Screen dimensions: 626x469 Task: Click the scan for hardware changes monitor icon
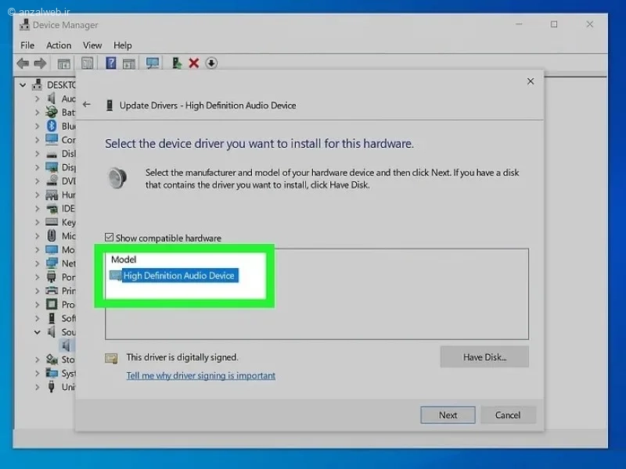click(x=153, y=63)
